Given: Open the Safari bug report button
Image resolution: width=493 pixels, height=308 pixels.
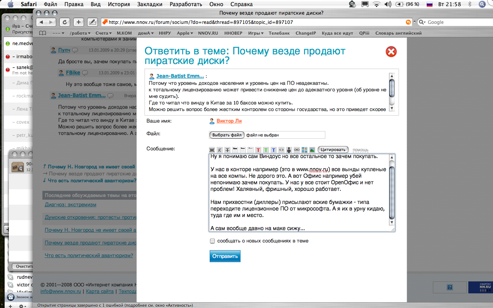Looking at the screenshot, I should (x=92, y=22).
